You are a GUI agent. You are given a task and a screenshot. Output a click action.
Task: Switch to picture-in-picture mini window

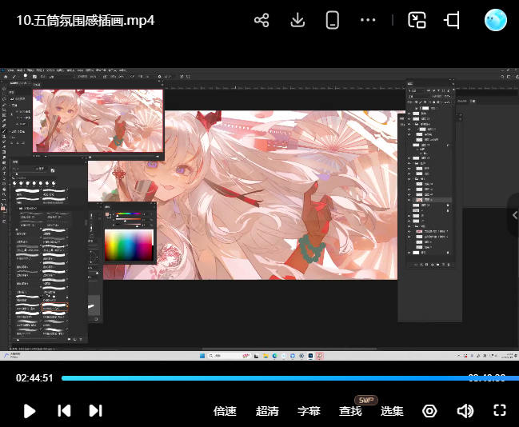coord(417,20)
